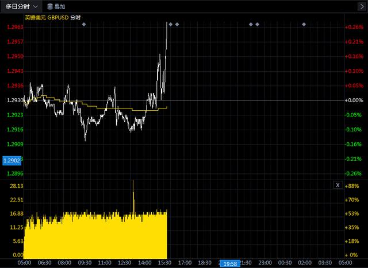Viewport: 368px width, 268px height.
Task: Click second diamond of the right-side pair
Action: click(258, 24)
